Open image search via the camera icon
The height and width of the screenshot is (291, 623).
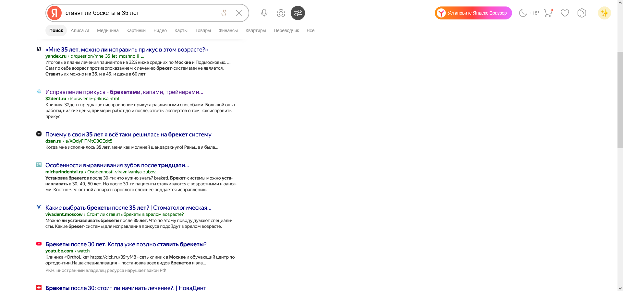(x=281, y=13)
